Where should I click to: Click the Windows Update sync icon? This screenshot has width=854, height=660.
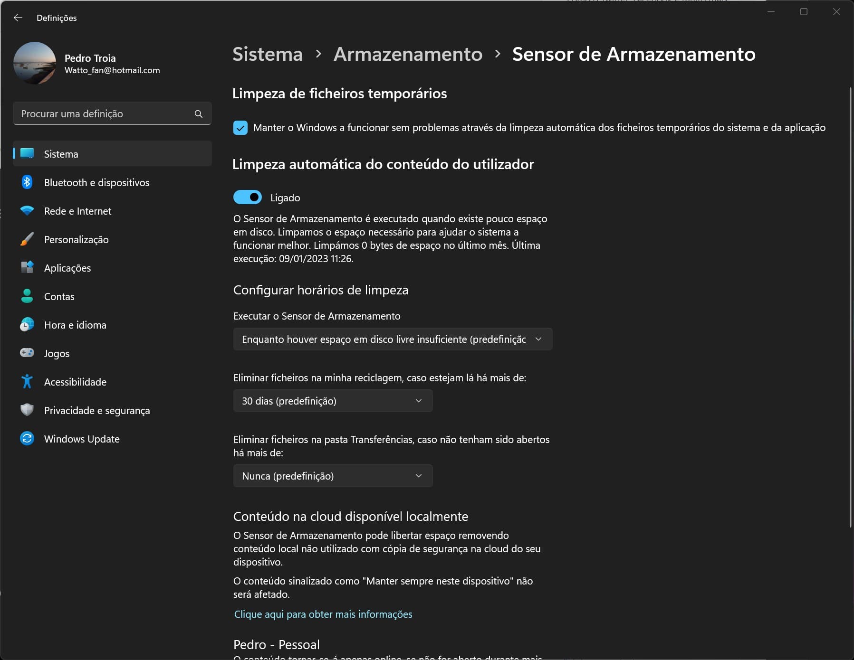27,438
